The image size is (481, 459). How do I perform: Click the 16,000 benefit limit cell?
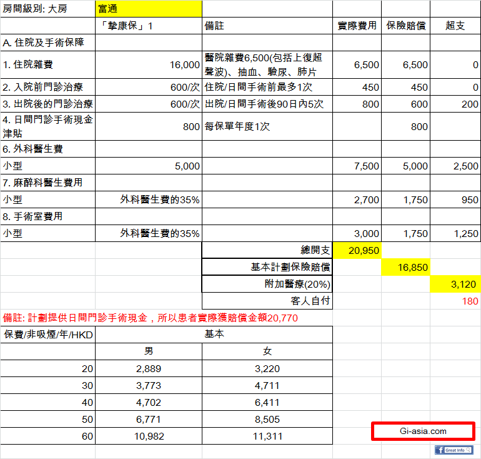pyautogui.click(x=149, y=65)
